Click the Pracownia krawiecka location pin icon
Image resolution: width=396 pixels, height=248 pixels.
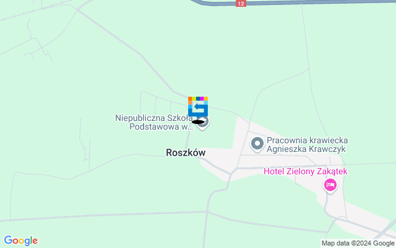(x=257, y=144)
